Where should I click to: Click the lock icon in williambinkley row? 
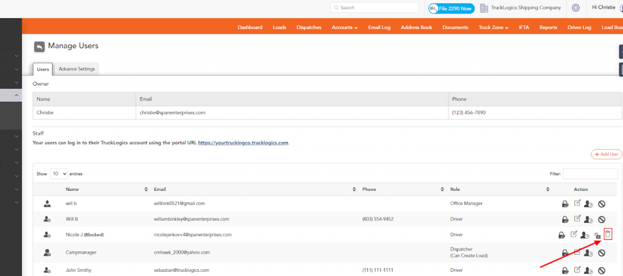[565, 219]
